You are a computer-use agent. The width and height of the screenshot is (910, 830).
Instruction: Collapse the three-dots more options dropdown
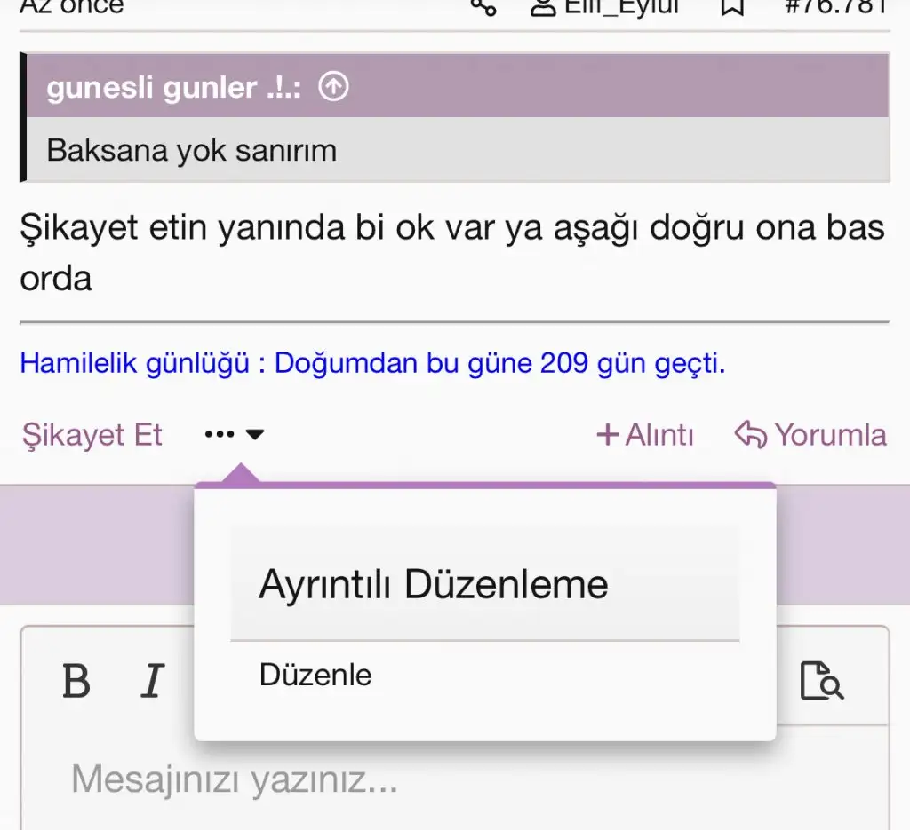coord(234,435)
